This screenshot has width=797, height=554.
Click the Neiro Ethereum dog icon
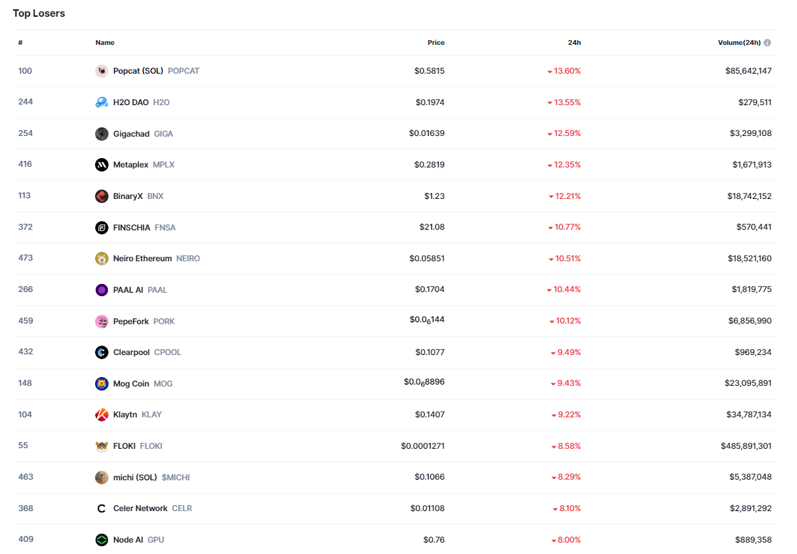click(102, 259)
